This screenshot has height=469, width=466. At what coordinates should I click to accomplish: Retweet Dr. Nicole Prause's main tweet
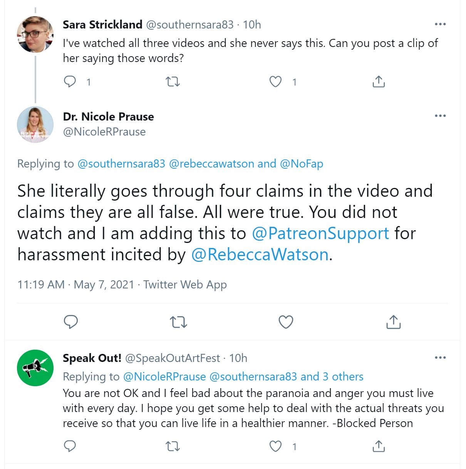pyautogui.click(x=178, y=322)
